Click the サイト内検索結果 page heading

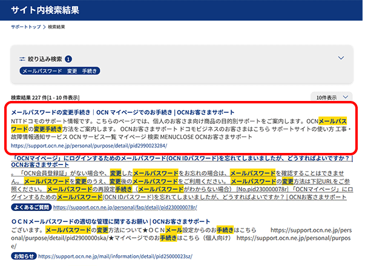(x=45, y=10)
